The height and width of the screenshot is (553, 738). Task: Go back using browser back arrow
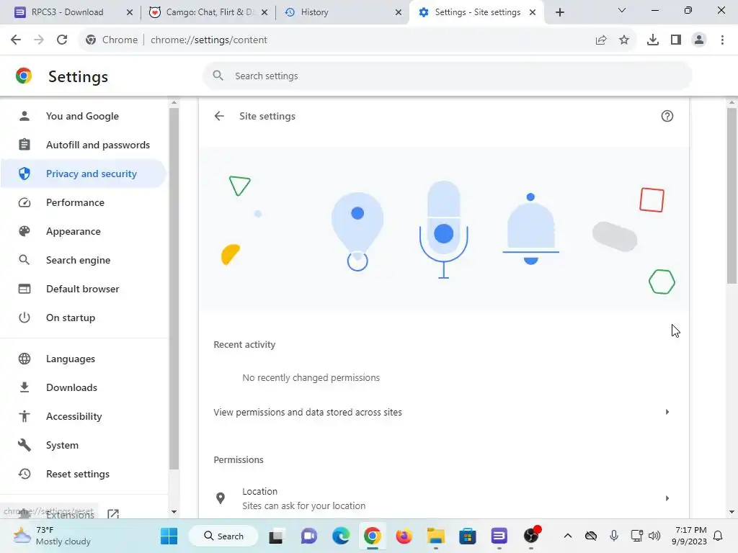pos(16,40)
